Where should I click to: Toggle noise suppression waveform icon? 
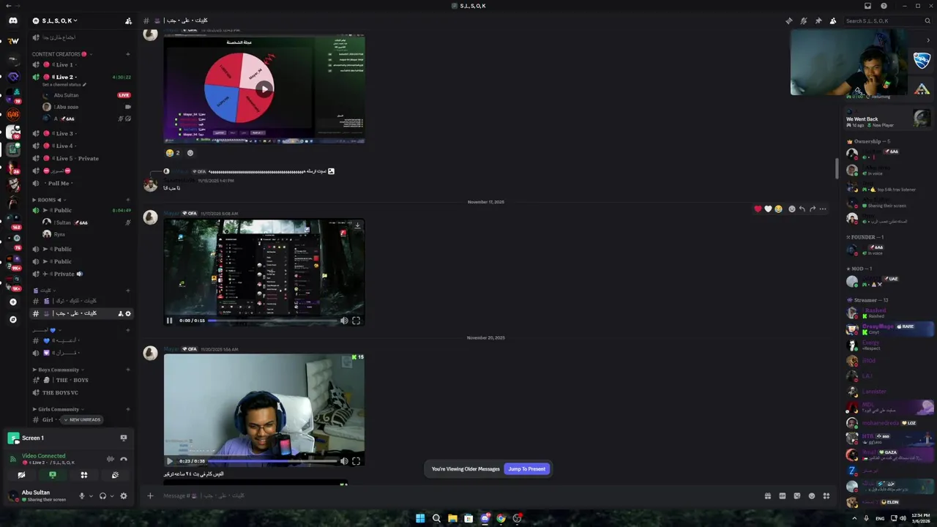point(111,459)
